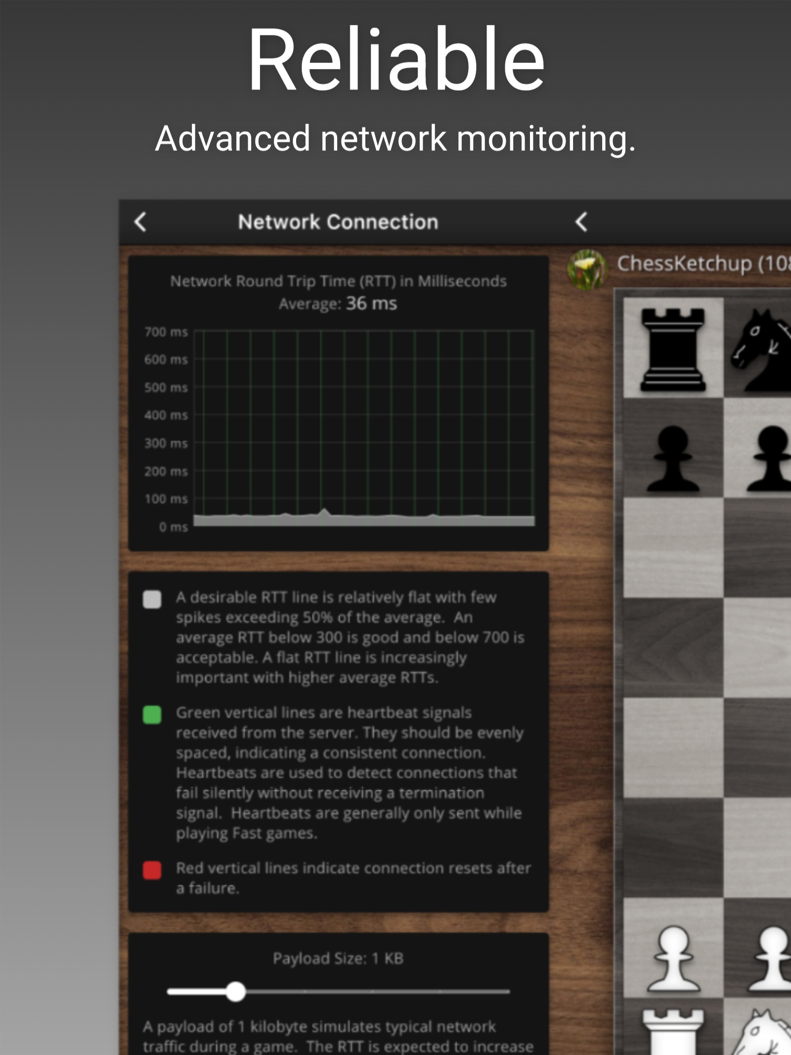Click the '500 ms' axis label
791x1055 pixels.
pos(166,387)
